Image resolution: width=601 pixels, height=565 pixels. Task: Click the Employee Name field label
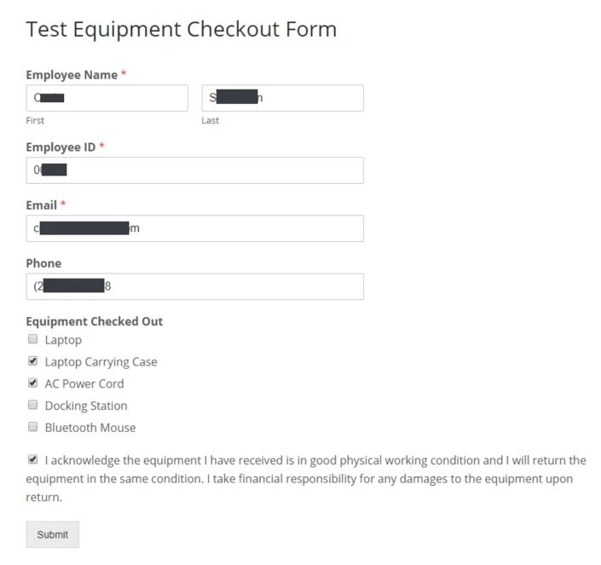coord(72,75)
